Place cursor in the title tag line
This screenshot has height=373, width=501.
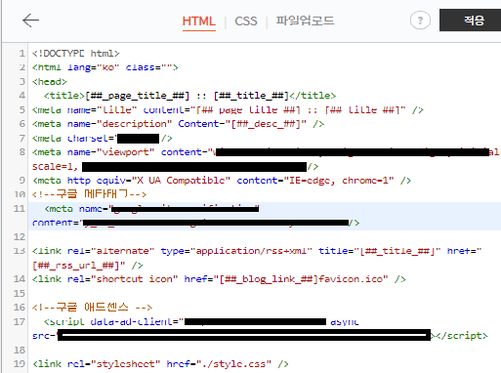[189, 96]
